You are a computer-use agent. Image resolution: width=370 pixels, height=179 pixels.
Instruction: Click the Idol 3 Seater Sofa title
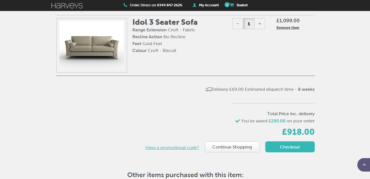(165, 22)
